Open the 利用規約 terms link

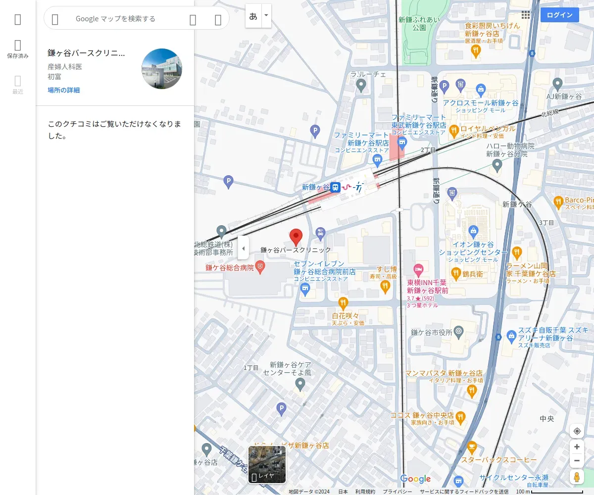(365, 492)
